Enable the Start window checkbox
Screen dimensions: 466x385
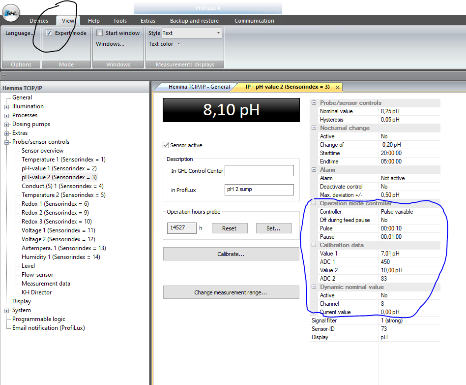100,33
